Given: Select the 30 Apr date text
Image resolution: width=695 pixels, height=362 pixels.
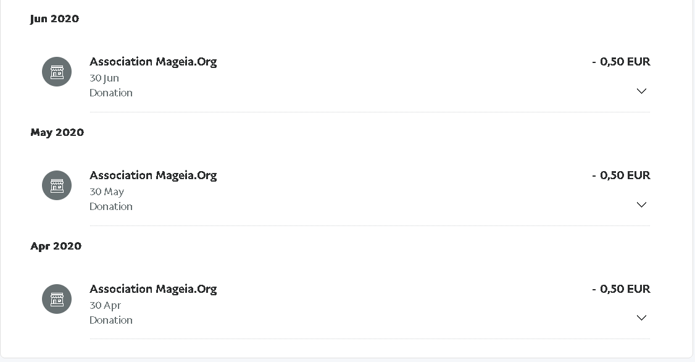Looking at the screenshot, I should pyautogui.click(x=105, y=305).
